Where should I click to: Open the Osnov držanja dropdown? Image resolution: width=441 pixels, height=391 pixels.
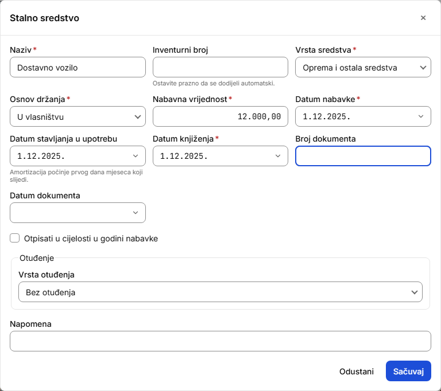[x=78, y=116]
